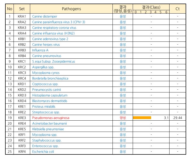Click the red 양성 result in row 19
This screenshot has width=191, height=158.
123,118
